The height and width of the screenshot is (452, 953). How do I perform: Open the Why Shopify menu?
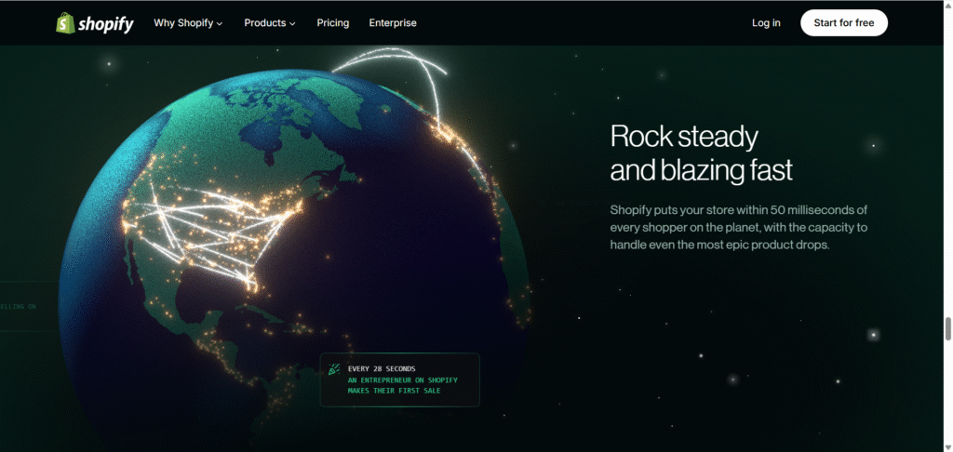click(183, 23)
